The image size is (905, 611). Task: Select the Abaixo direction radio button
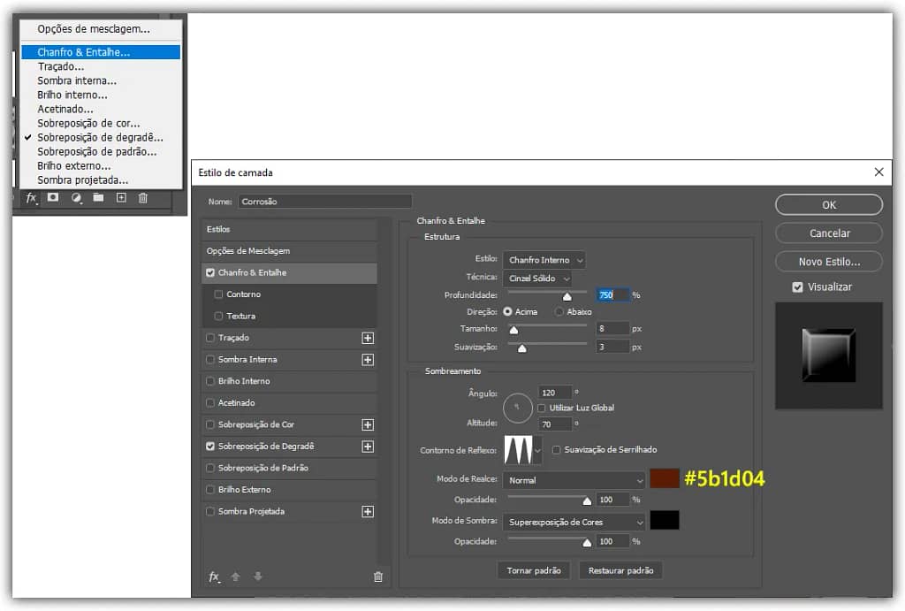pyautogui.click(x=559, y=312)
